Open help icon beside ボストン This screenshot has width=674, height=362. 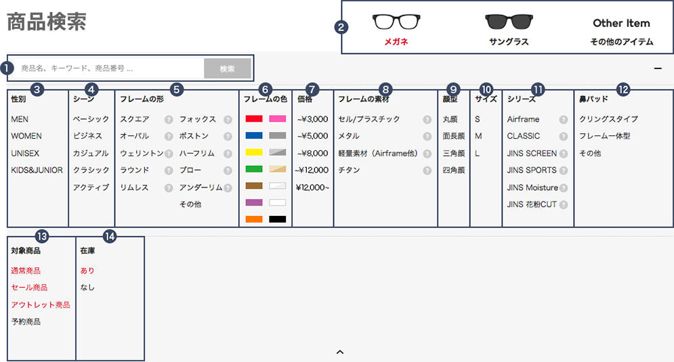point(228,136)
